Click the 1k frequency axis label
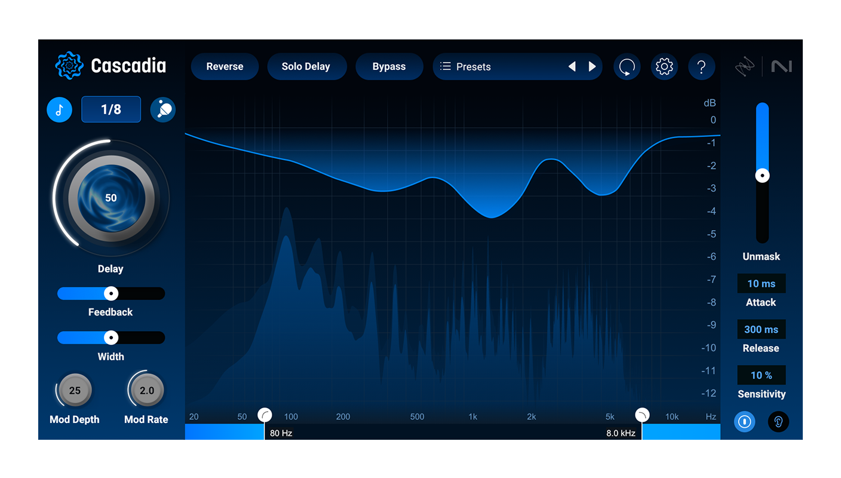The image size is (841, 478). [x=473, y=417]
